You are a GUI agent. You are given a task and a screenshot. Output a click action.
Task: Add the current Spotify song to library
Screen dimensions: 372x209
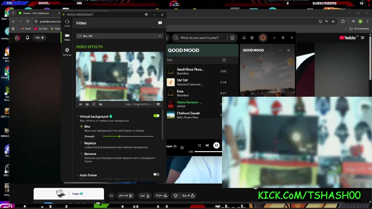tap(182, 148)
